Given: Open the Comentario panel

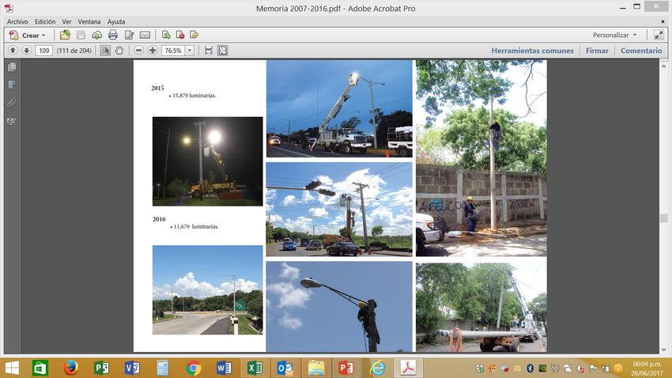Looking at the screenshot, I should pos(641,51).
